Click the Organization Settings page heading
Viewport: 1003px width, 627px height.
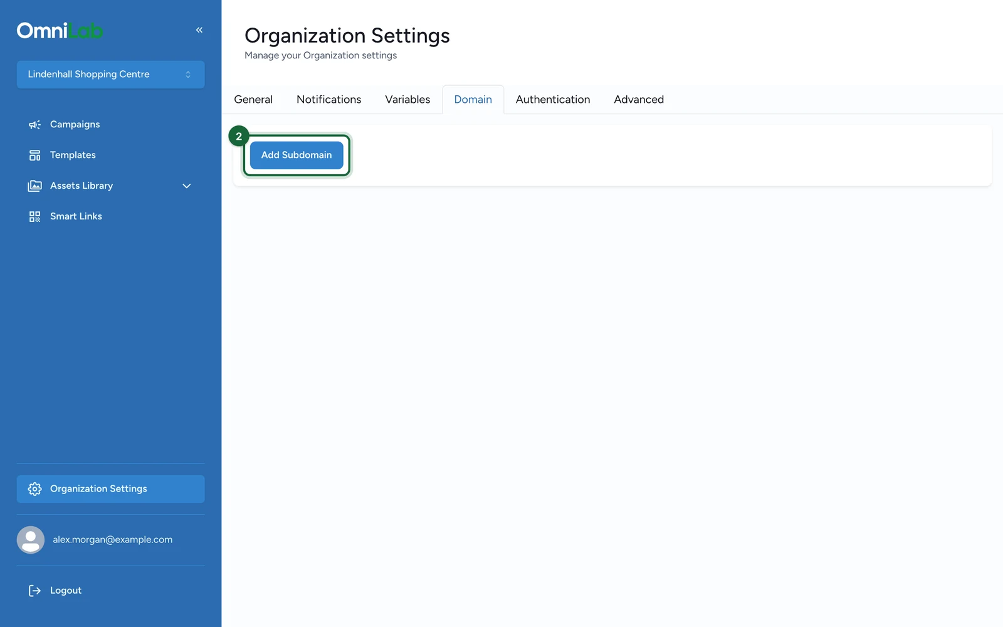347,36
